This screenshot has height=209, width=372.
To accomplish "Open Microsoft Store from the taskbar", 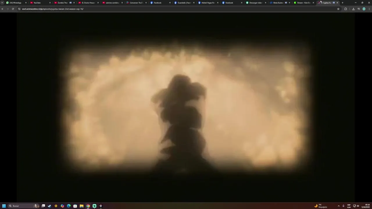I will 75,206.
